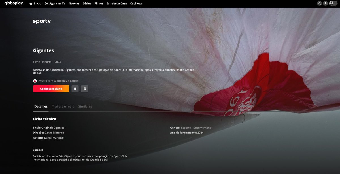Go to Início in the top navigation
Screen dimensions: 340x174
[x=35, y=3]
